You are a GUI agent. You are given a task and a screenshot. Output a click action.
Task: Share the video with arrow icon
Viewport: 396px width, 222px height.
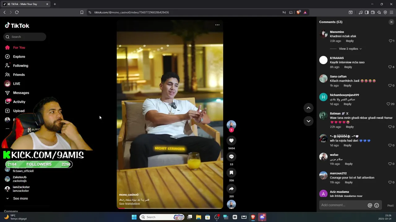pyautogui.click(x=231, y=189)
